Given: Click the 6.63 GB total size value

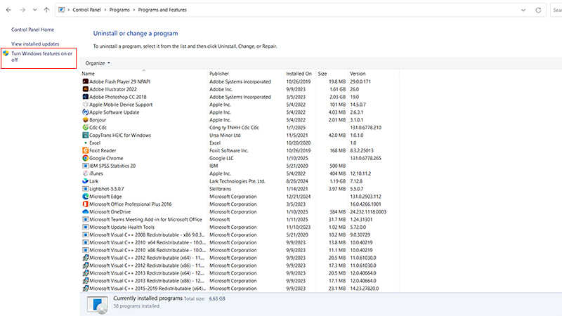Looking at the screenshot, I should coord(217,298).
